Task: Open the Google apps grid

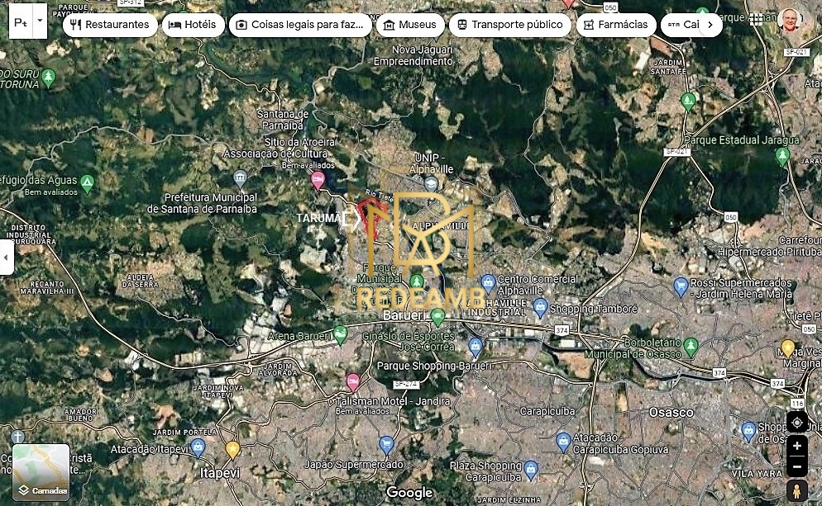Action: (756, 20)
